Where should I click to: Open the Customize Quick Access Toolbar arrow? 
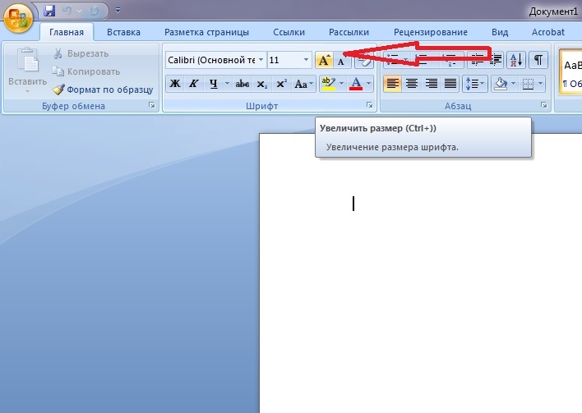tap(118, 11)
